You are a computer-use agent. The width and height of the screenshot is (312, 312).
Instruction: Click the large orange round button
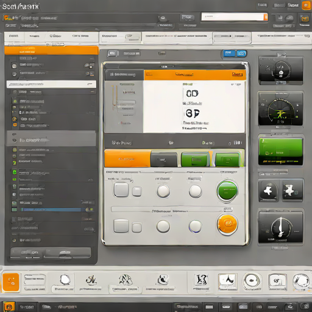tap(227, 224)
